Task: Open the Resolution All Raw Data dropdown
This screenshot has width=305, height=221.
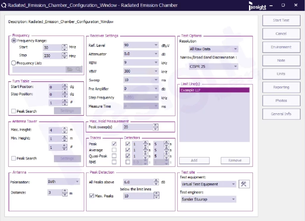Action: click(x=214, y=49)
